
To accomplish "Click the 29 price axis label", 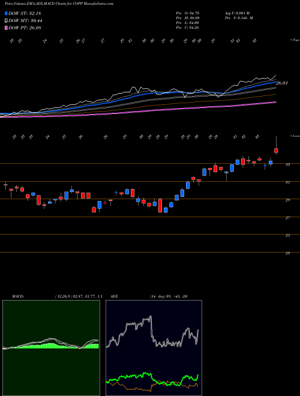I will pyautogui.click(x=287, y=200).
